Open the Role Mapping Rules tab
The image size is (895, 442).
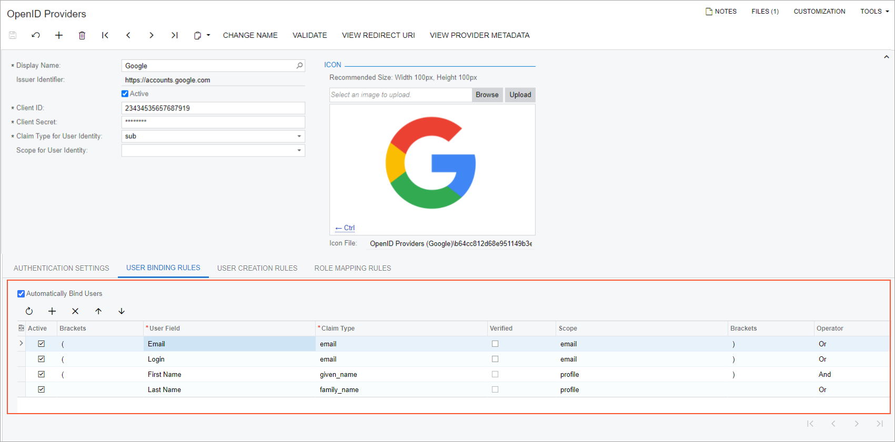(x=353, y=268)
